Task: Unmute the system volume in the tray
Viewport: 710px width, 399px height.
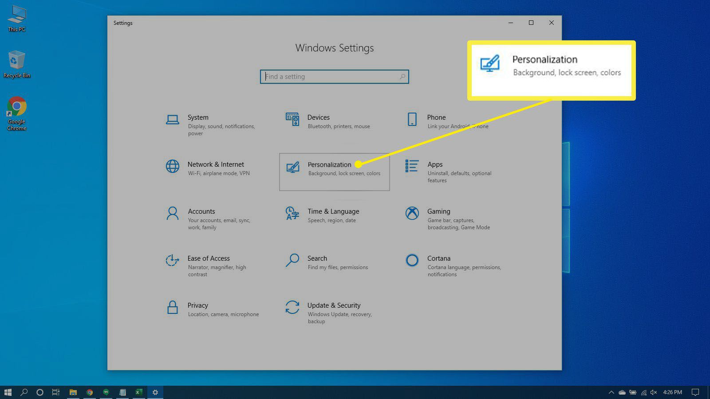Action: 654,392
